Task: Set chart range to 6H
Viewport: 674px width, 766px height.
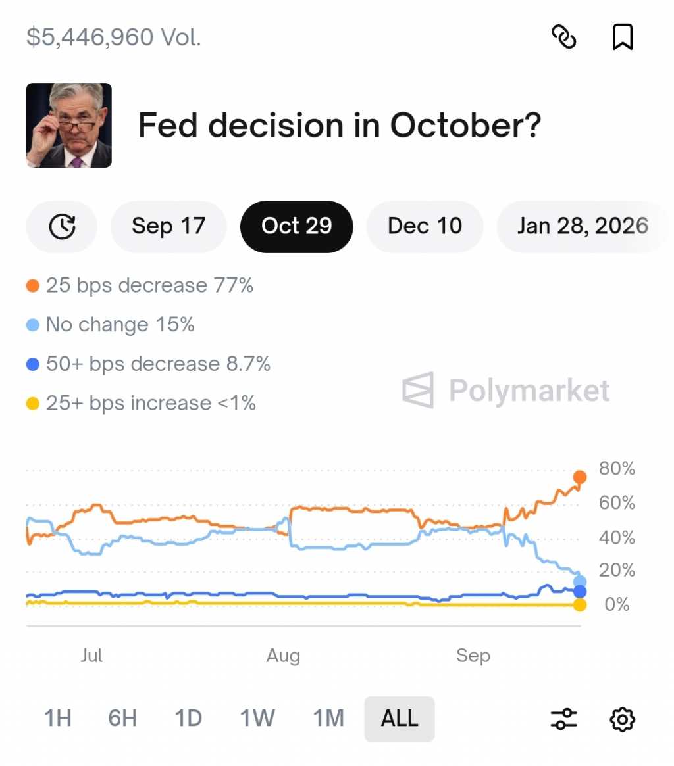Action: click(x=122, y=718)
